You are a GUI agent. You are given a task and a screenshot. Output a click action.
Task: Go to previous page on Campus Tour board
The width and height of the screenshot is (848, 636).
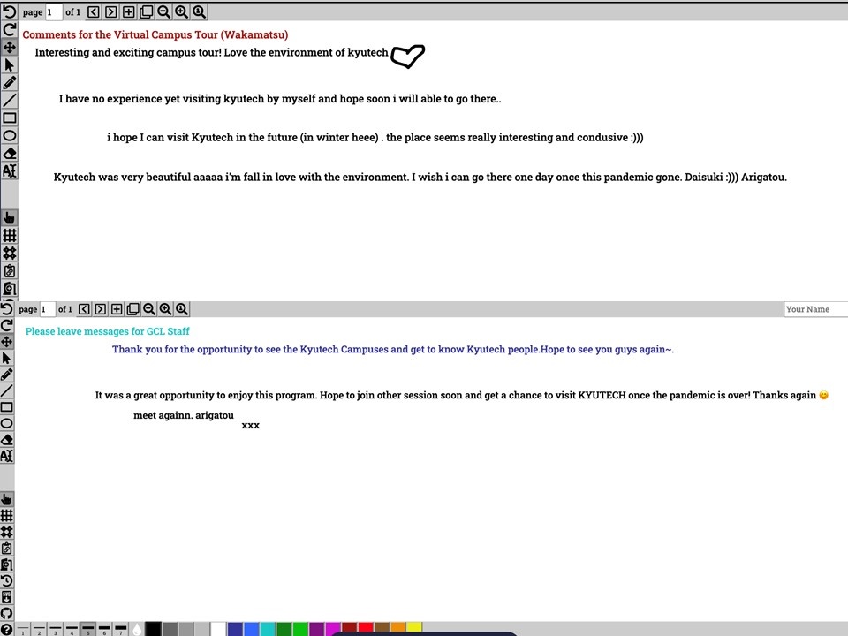point(94,11)
